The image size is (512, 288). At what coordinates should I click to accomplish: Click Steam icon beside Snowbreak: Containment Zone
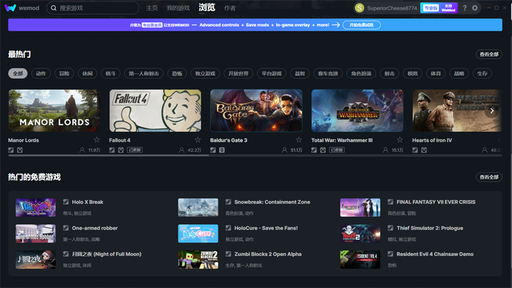[228, 202]
